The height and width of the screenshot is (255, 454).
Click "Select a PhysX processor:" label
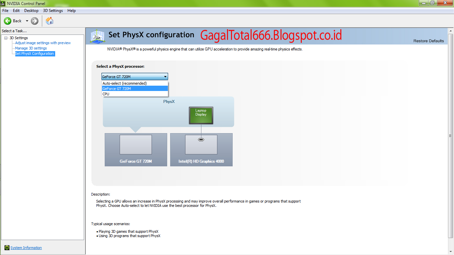[x=120, y=66]
